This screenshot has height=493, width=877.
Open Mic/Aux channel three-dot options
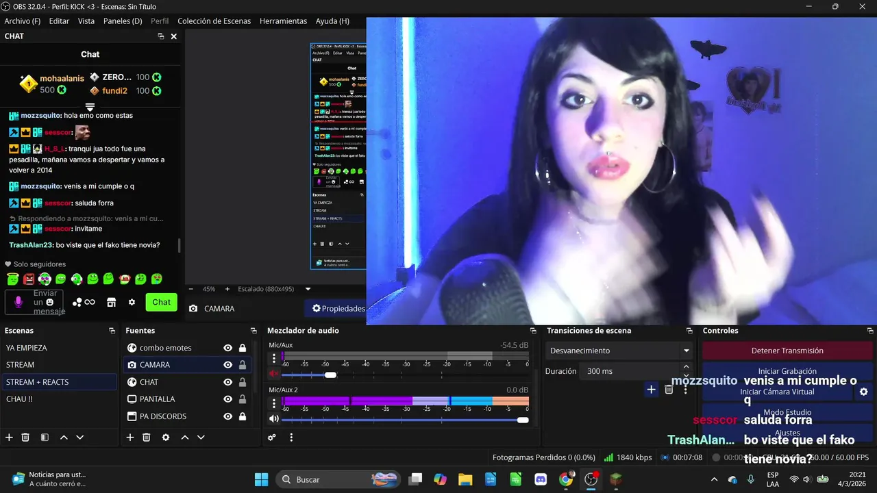pos(274,357)
